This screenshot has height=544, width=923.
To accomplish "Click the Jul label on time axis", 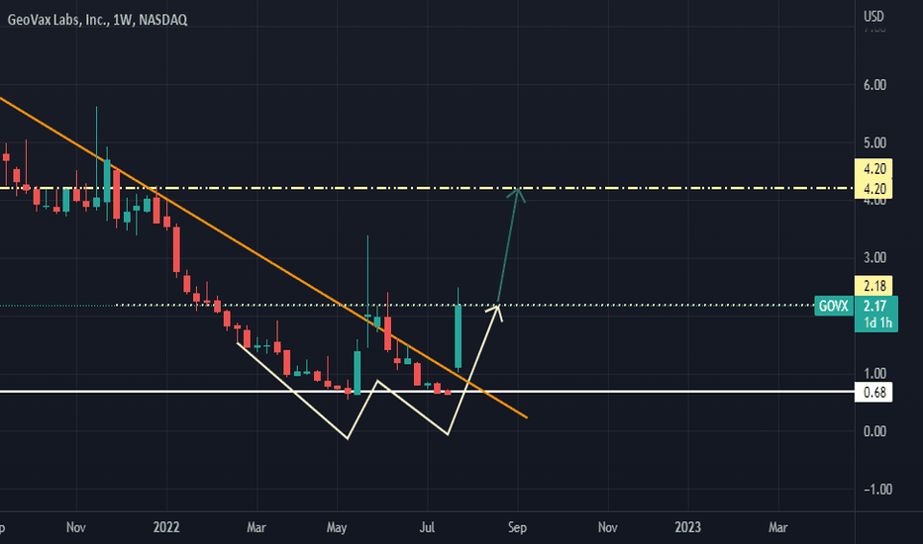I will (x=427, y=527).
